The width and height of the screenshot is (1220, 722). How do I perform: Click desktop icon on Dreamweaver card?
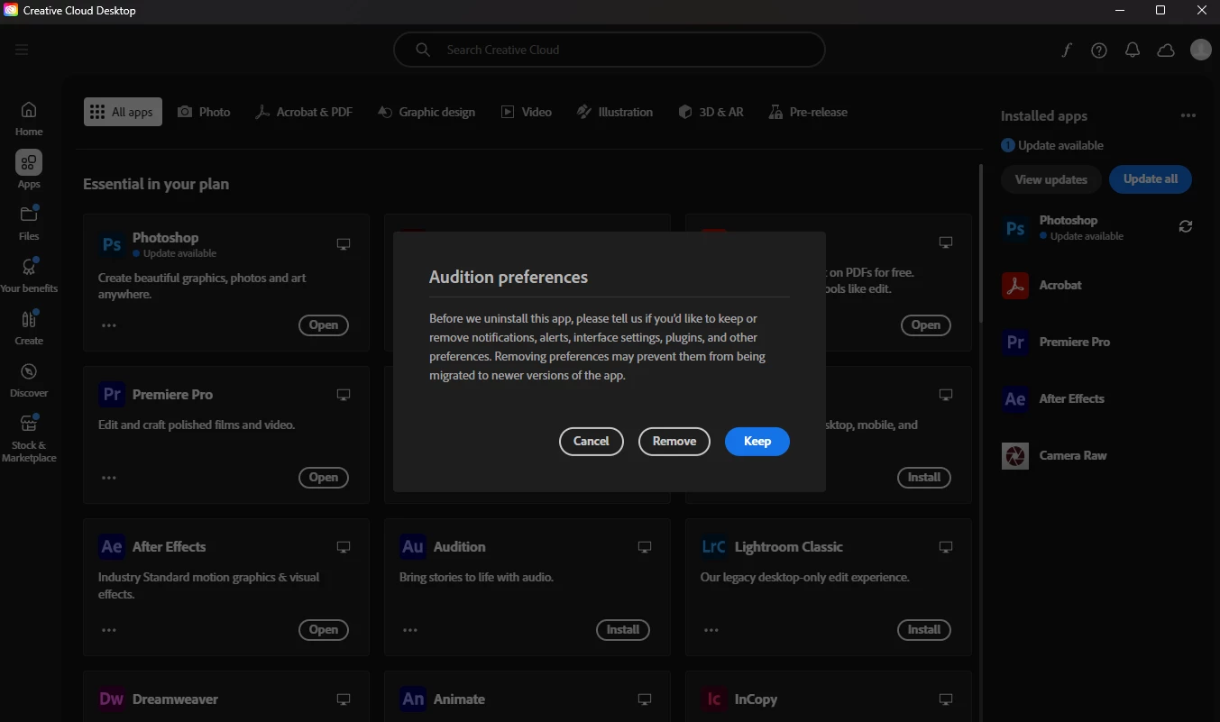(344, 699)
